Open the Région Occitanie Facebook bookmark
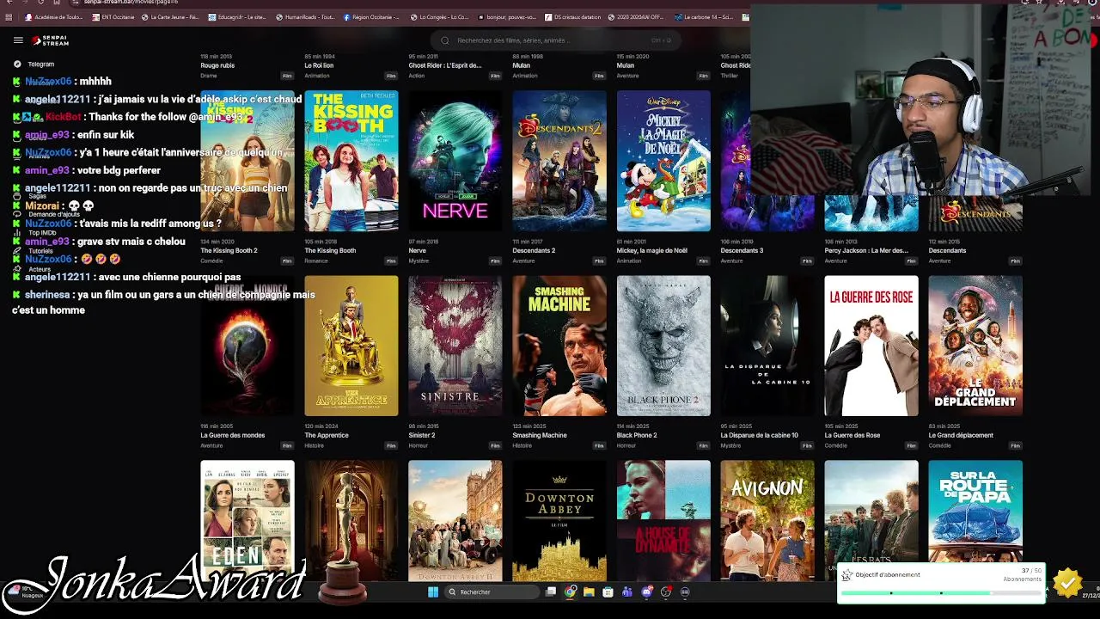1100x619 pixels. click(x=371, y=16)
